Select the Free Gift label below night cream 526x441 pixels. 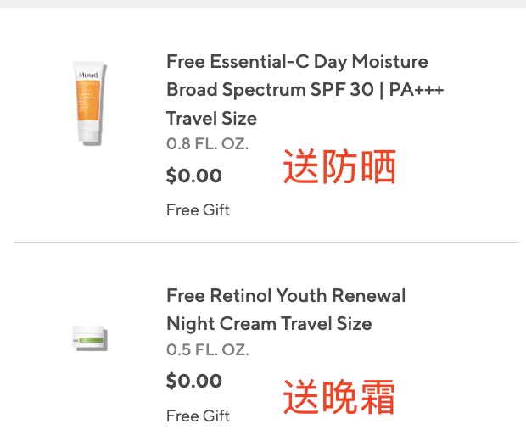click(198, 416)
